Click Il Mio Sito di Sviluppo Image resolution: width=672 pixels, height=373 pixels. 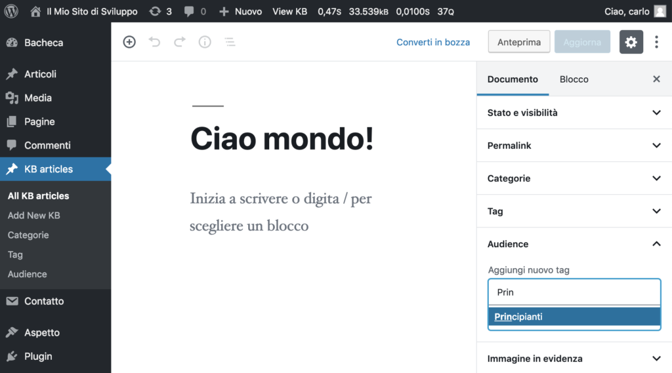coord(92,12)
